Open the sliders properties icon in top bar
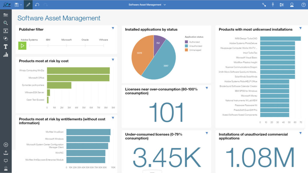 coord(282,5)
